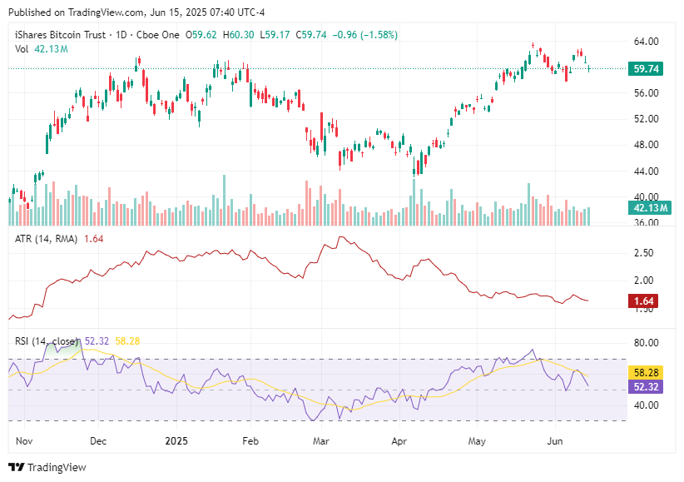Viewport: 684px width, 482px height.
Task: Click the Dec label on the time axis
Action: (x=98, y=441)
